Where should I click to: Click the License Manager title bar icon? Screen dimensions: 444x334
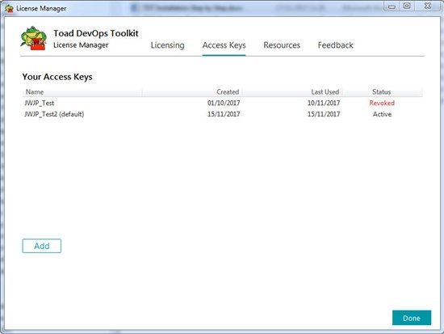pyautogui.click(x=10, y=9)
